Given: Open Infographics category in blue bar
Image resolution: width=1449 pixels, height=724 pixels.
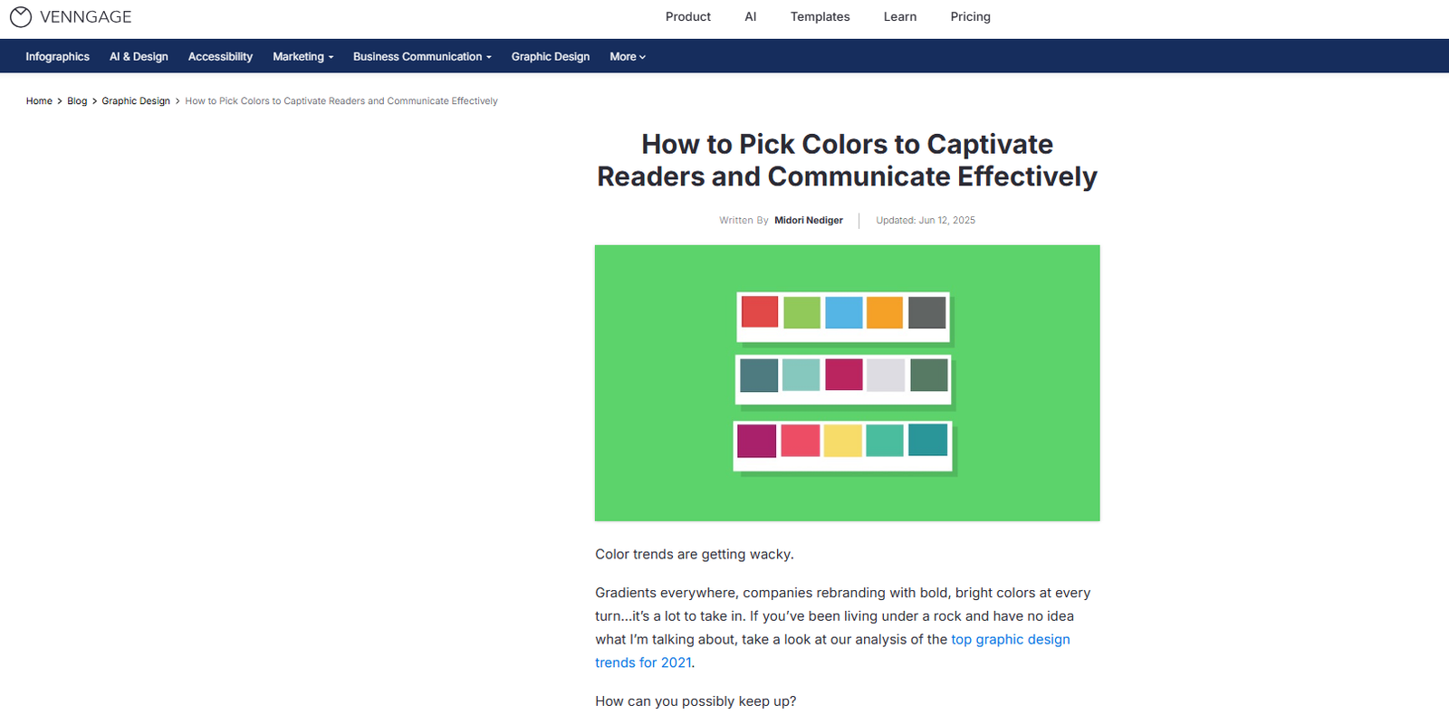Looking at the screenshot, I should [58, 56].
